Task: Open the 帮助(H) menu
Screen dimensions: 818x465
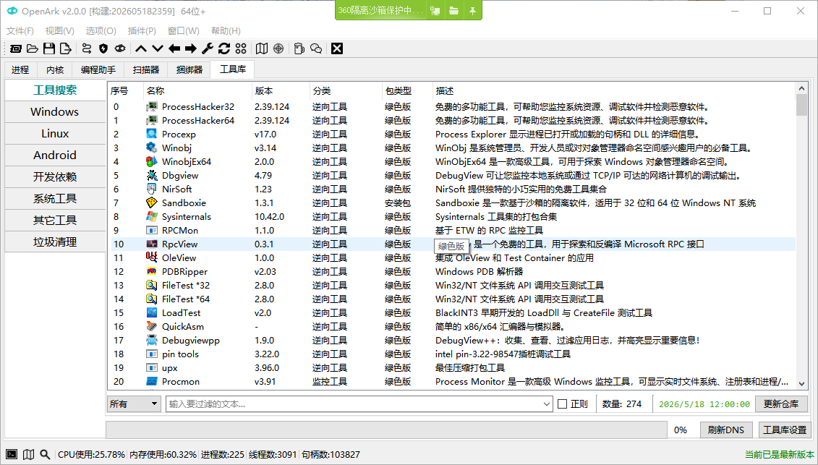Action: pos(226,31)
